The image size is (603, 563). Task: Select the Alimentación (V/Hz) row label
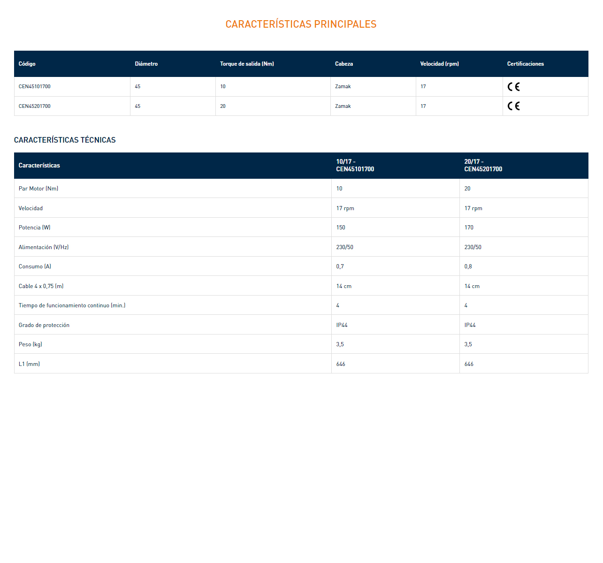[44, 247]
